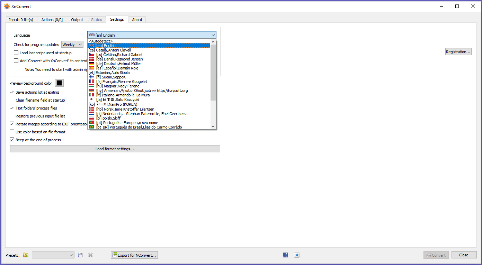Pick [hy] Armenian language option
This screenshot has width=482, height=265.
point(149,91)
